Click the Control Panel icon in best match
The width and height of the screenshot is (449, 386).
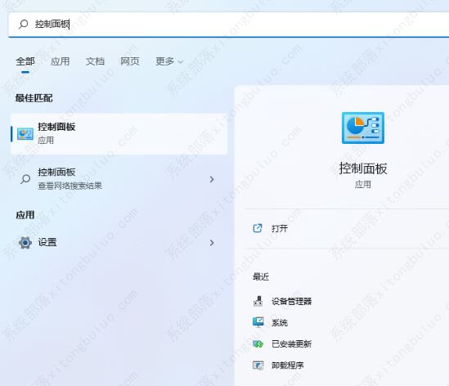(x=25, y=134)
